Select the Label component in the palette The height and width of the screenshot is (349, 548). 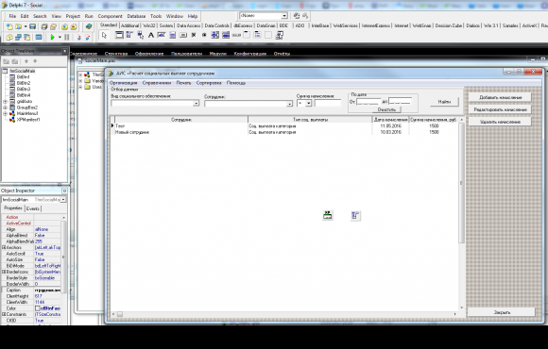[x=151, y=35]
